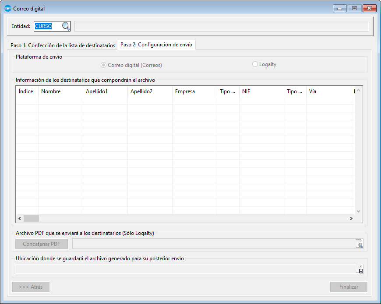The image size is (381, 304).
Task: Click the Finalizar button
Action: [x=349, y=287]
